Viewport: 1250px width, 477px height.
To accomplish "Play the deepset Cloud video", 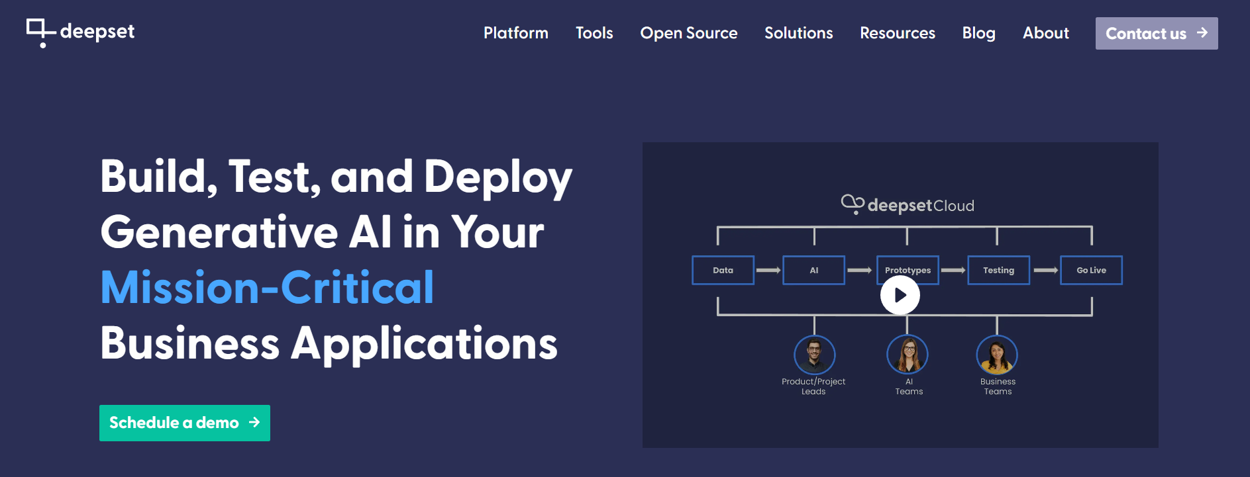I will (x=900, y=295).
